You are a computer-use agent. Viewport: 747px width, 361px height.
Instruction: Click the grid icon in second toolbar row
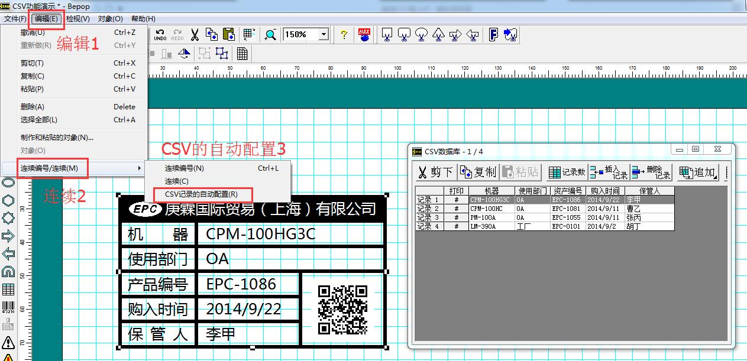click(242, 54)
